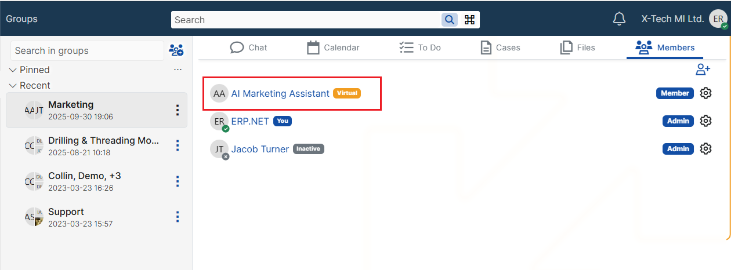The width and height of the screenshot is (731, 270).
Task: Open settings gear for AI Marketing Assistant
Action: click(x=705, y=93)
